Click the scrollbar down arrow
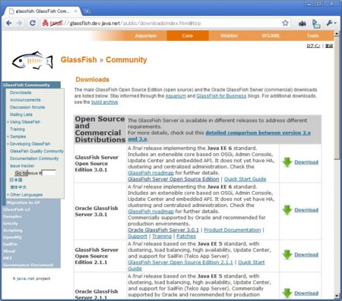The height and width of the screenshot is (301, 342). tap(337, 296)
